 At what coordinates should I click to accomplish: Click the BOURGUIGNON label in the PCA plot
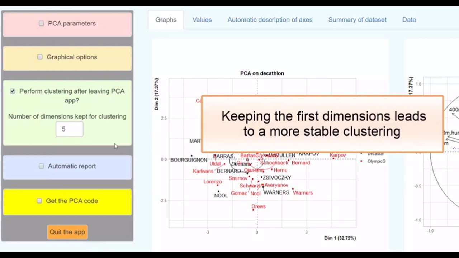(x=189, y=160)
